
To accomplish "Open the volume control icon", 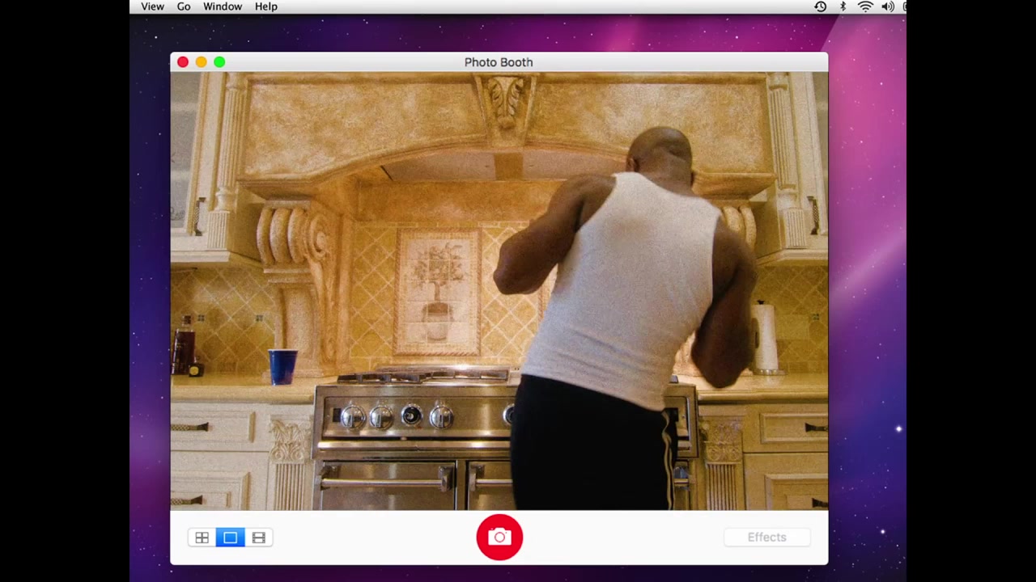I will [x=888, y=6].
